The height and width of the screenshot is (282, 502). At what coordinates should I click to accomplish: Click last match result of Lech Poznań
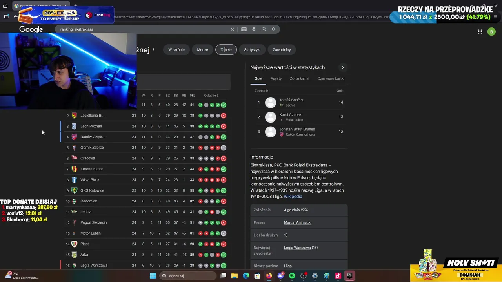(224, 126)
